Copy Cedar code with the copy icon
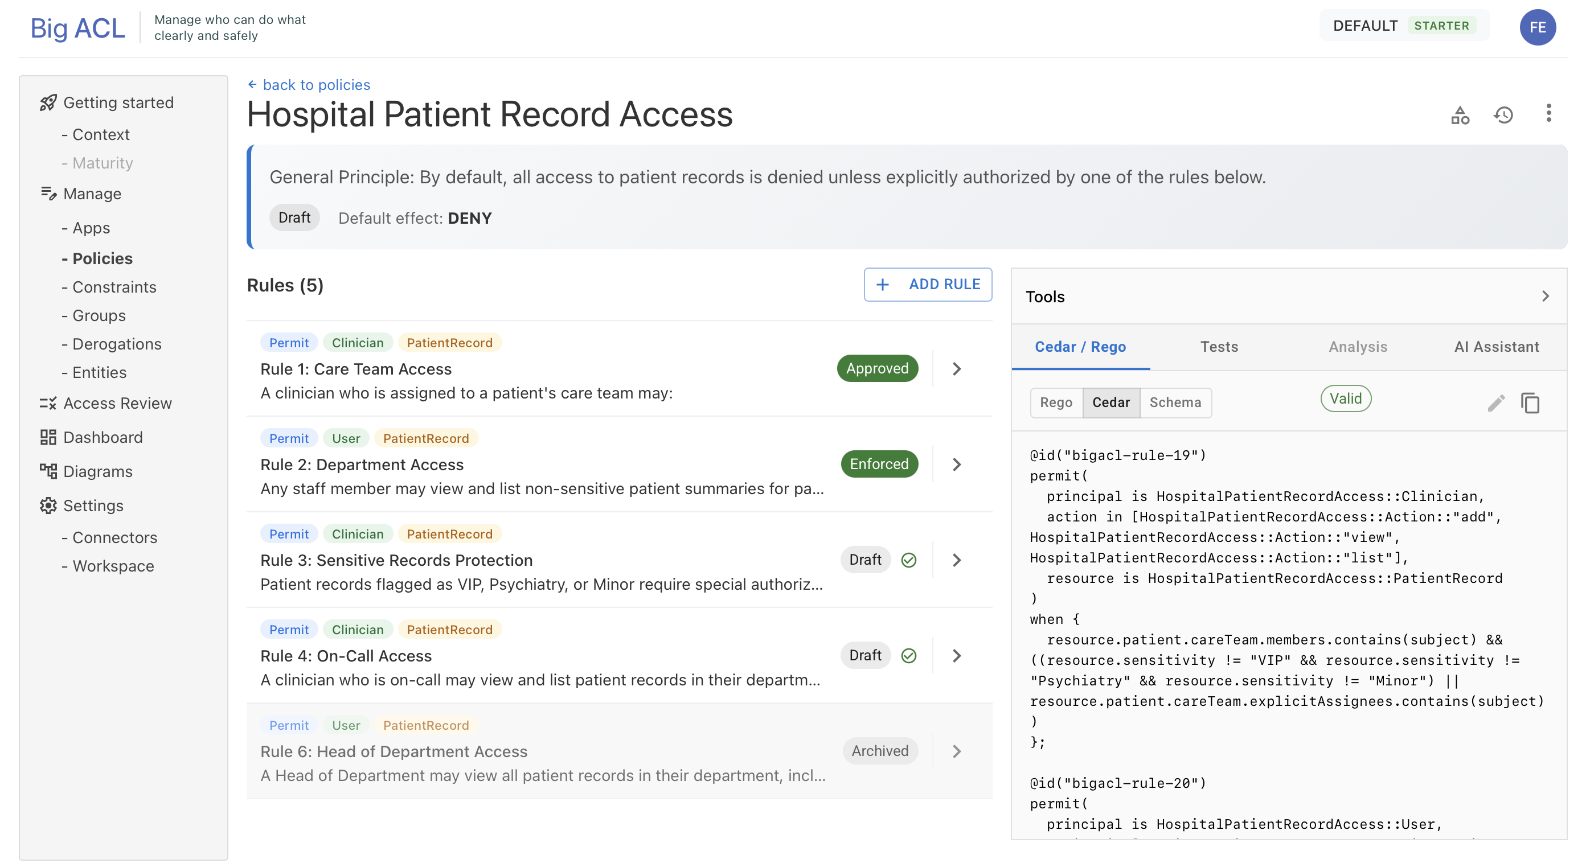 coord(1530,403)
